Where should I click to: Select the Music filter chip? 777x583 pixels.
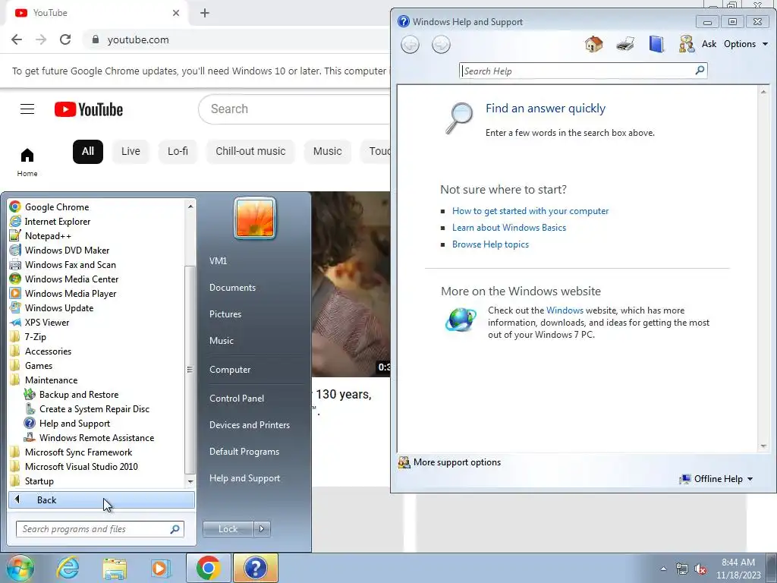[328, 151]
